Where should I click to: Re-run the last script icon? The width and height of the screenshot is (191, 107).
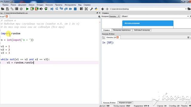point(46,9)
